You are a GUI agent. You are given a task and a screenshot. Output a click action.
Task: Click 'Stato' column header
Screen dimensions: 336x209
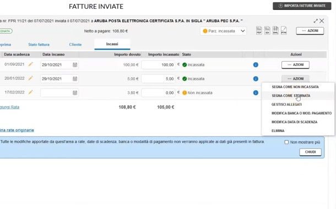[x=186, y=54]
